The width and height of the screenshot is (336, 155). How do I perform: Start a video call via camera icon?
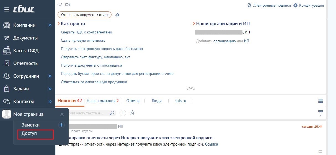67,5
